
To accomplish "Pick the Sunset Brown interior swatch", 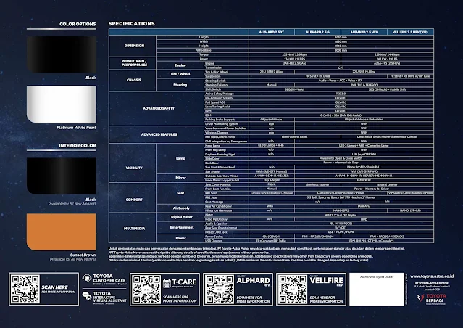I will click(x=62, y=232).
